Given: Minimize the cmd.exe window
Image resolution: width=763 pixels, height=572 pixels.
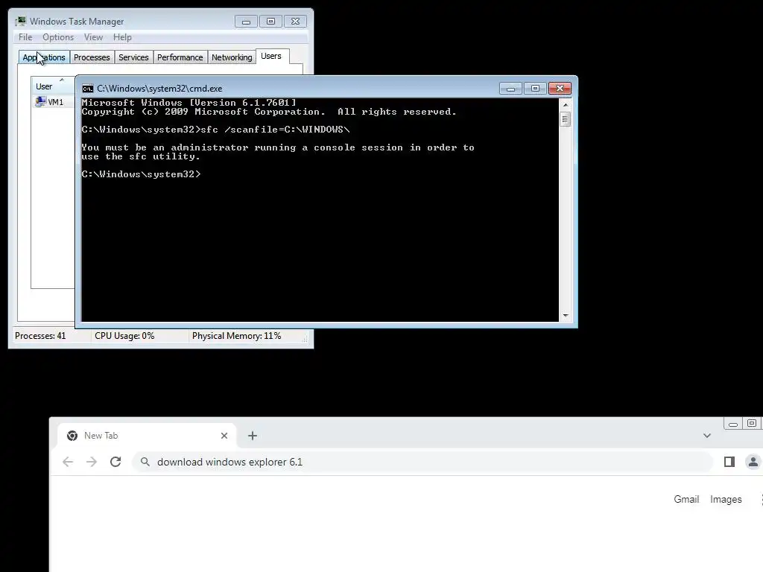Looking at the screenshot, I should 510,89.
